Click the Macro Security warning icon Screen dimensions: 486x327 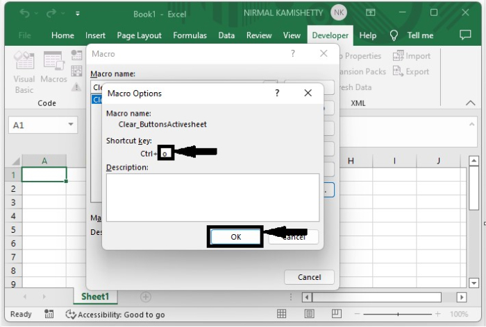(x=76, y=87)
